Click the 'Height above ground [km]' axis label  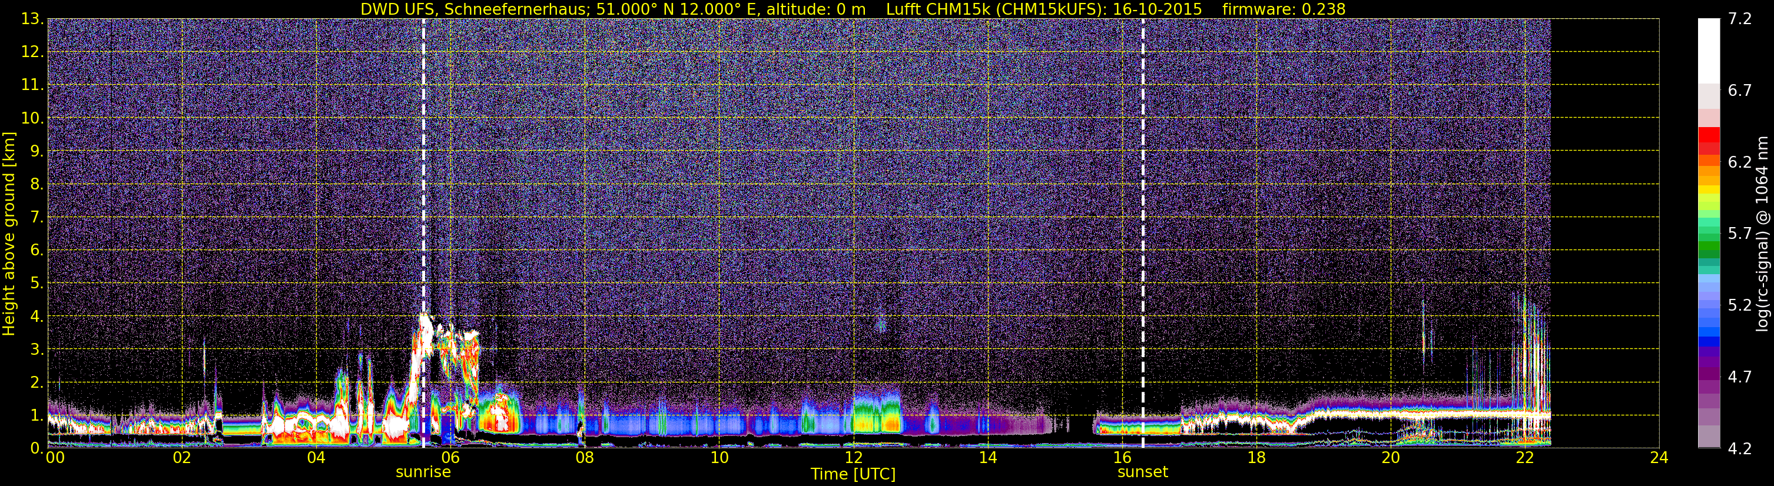9,234
